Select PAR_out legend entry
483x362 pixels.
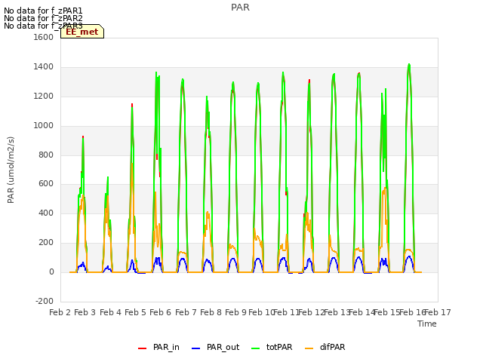[215, 347]
